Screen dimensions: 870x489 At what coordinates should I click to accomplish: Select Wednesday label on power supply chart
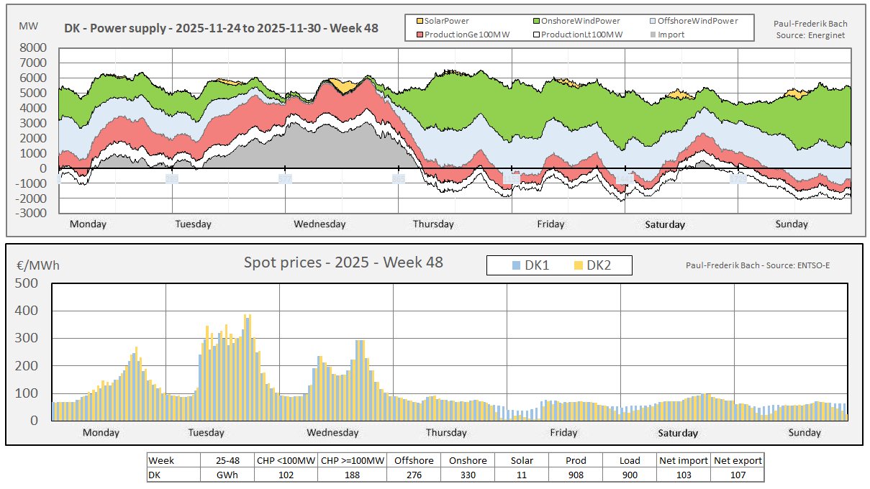(319, 224)
